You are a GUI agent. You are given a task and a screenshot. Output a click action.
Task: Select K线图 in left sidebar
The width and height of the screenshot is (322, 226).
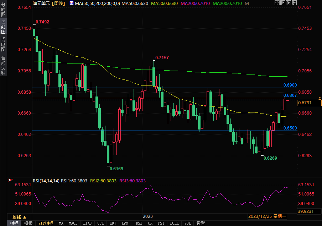click(3, 27)
